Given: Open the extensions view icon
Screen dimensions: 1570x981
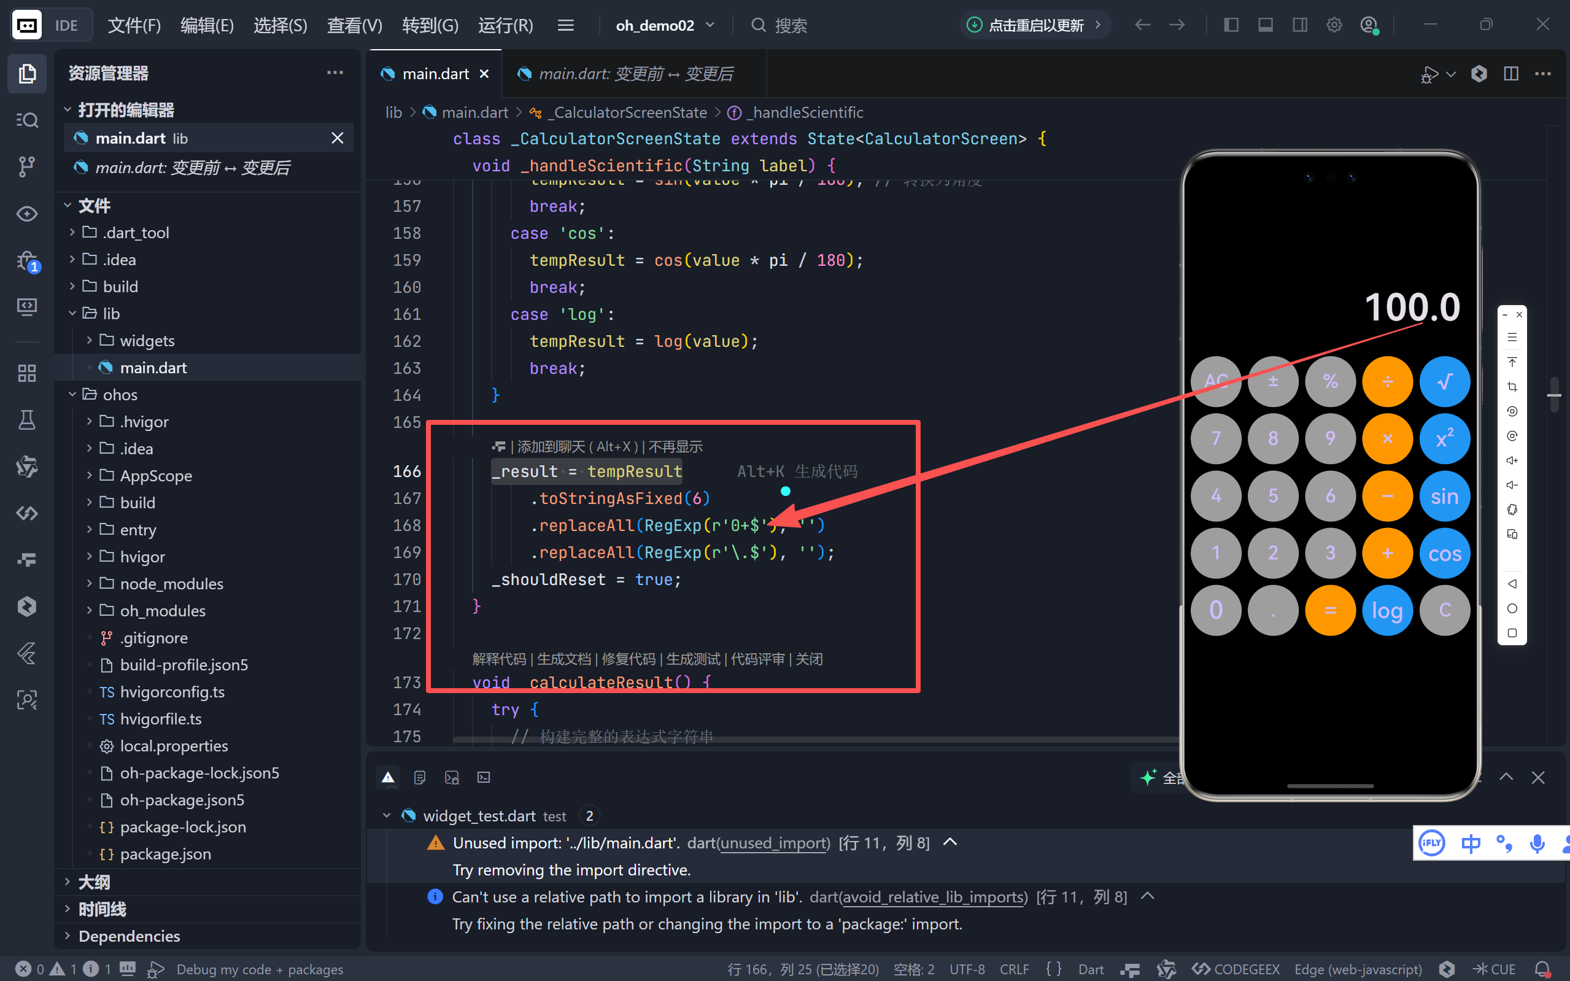Looking at the screenshot, I should pos(26,373).
